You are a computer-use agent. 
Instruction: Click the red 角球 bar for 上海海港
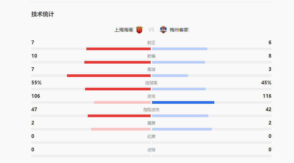pos(109,76)
